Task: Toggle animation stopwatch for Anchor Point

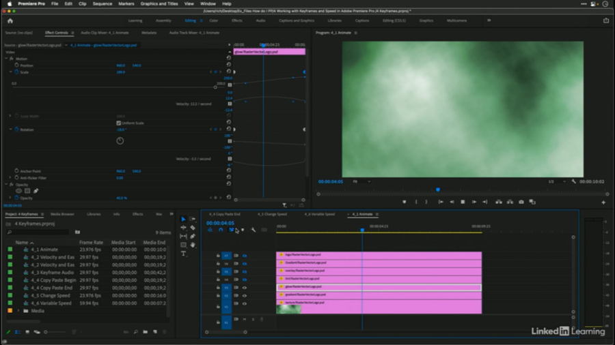Action: coord(16,171)
